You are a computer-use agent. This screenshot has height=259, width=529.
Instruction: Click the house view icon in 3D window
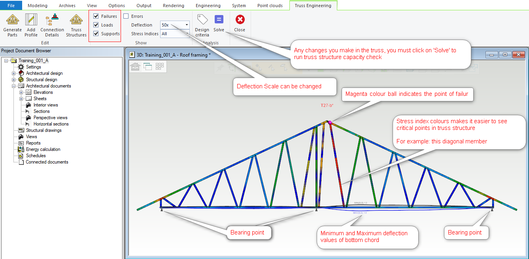click(136, 67)
